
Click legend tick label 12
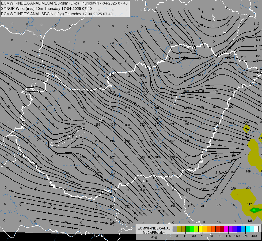(185, 236)
